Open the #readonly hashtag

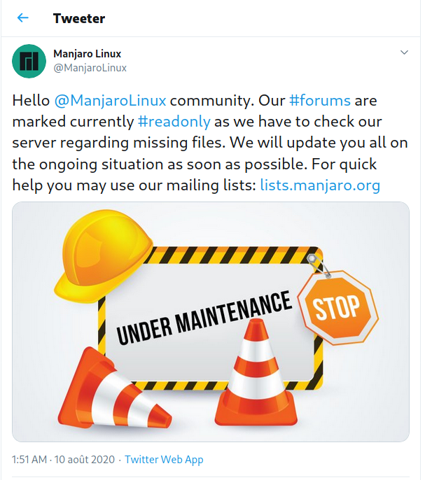point(174,122)
